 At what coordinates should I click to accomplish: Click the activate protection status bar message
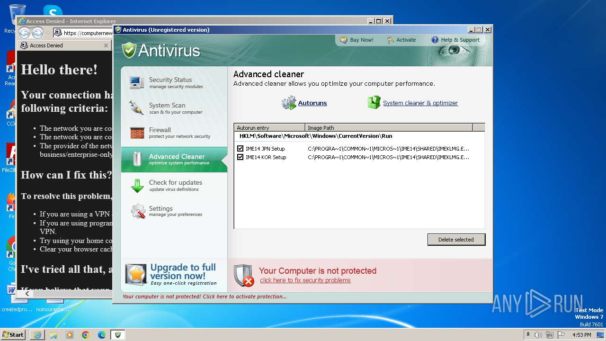click(x=205, y=296)
